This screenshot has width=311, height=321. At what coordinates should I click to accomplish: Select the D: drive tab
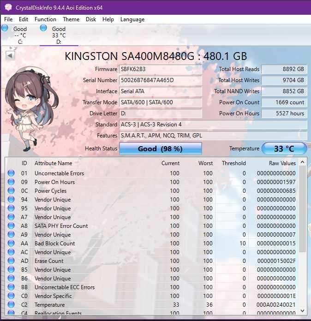[x=59, y=35]
